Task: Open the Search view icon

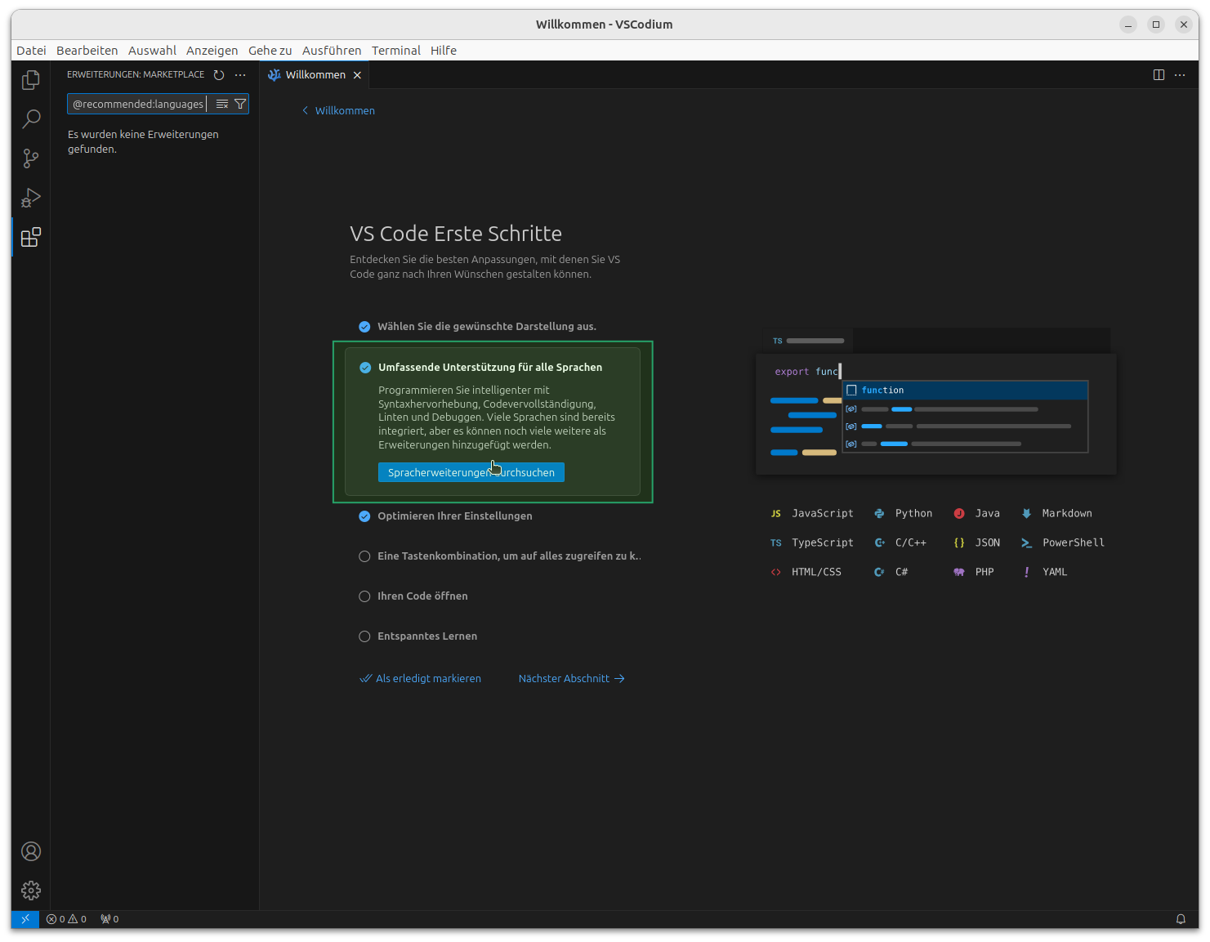Action: tap(31, 119)
